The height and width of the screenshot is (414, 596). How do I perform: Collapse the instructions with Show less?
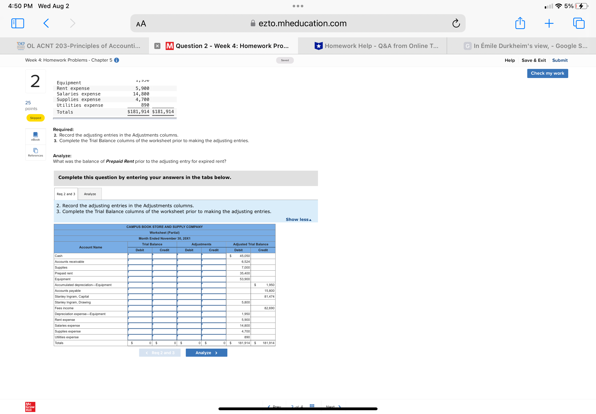299,219
